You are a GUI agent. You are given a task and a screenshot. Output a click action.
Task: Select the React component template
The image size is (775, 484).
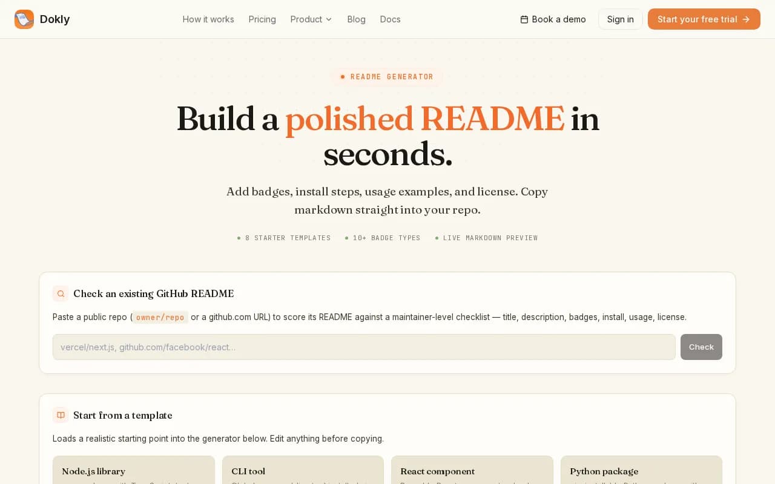coord(472,470)
